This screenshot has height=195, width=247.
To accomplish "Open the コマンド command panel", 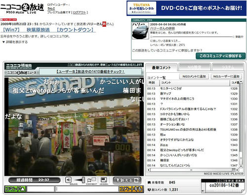I will pyautogui.click(x=15, y=189).
